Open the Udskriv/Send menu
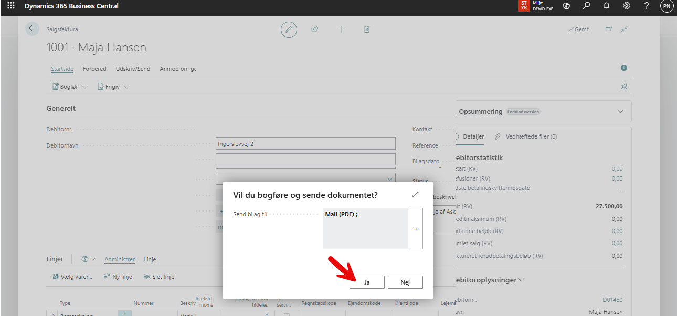 (133, 69)
